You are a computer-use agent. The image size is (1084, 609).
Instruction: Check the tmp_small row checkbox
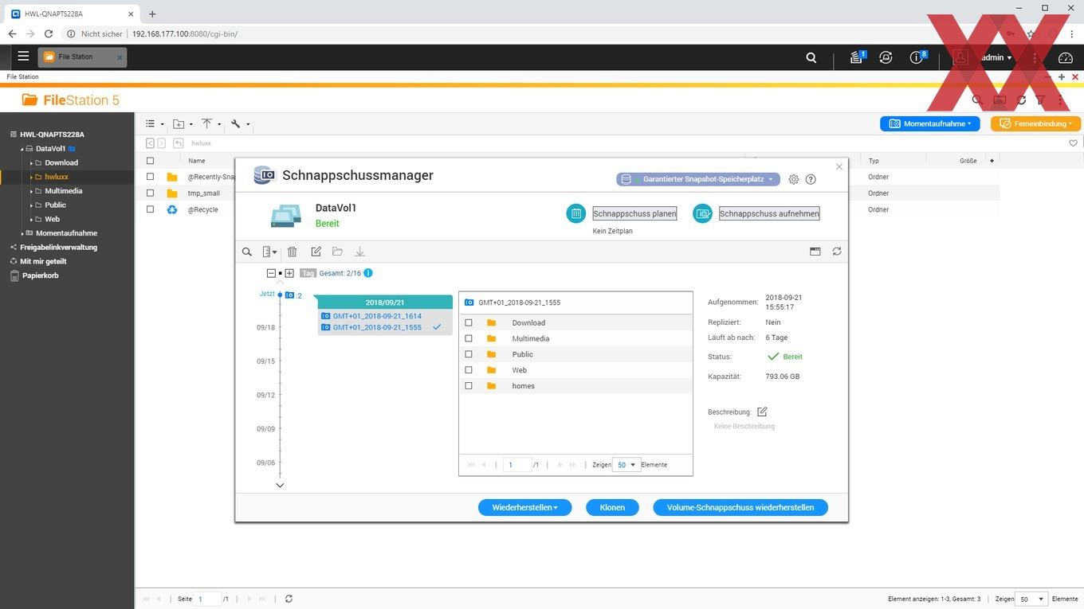[x=150, y=193]
